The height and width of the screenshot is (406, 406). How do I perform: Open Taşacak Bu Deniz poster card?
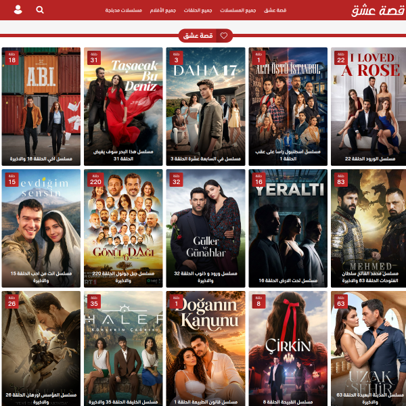point(123,106)
